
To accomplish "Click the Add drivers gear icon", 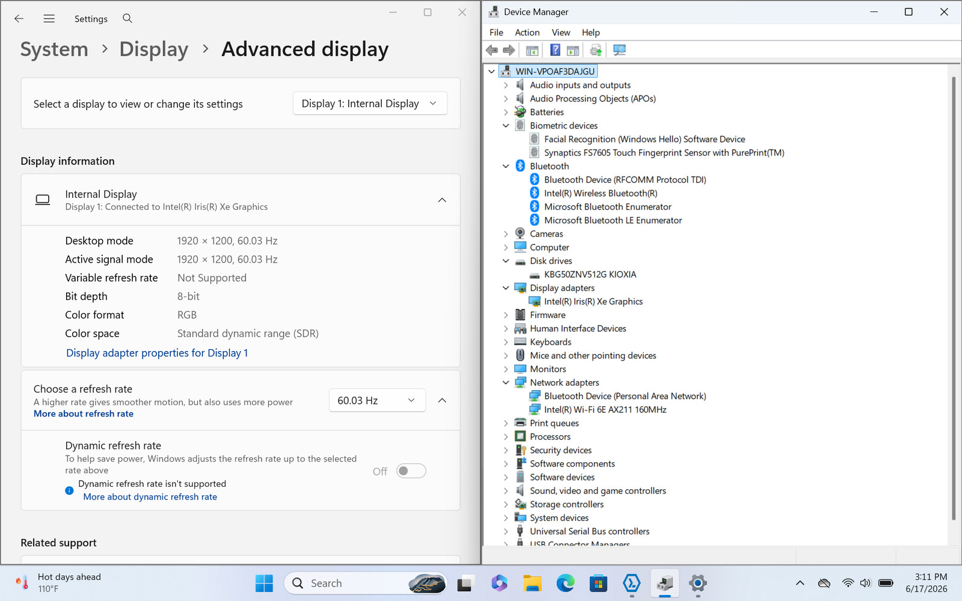I will tap(596, 50).
